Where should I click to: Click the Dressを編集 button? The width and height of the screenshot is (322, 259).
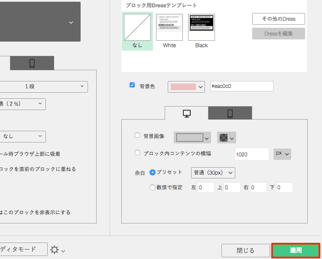point(279,33)
